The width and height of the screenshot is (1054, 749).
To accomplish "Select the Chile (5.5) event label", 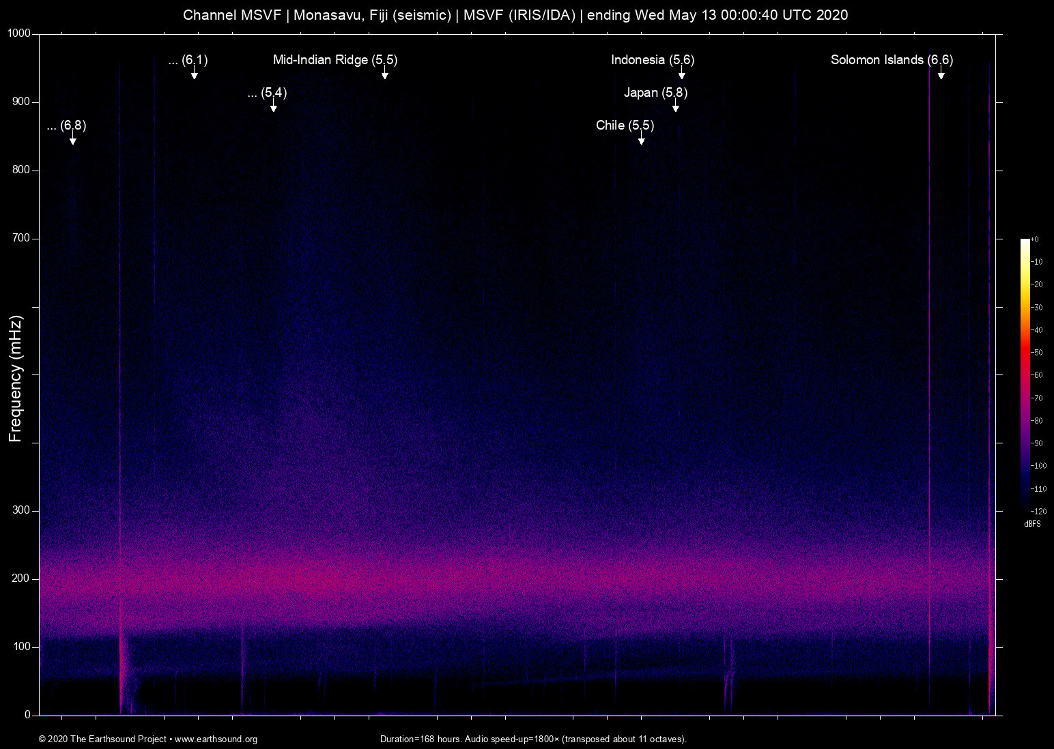I will tap(625, 126).
